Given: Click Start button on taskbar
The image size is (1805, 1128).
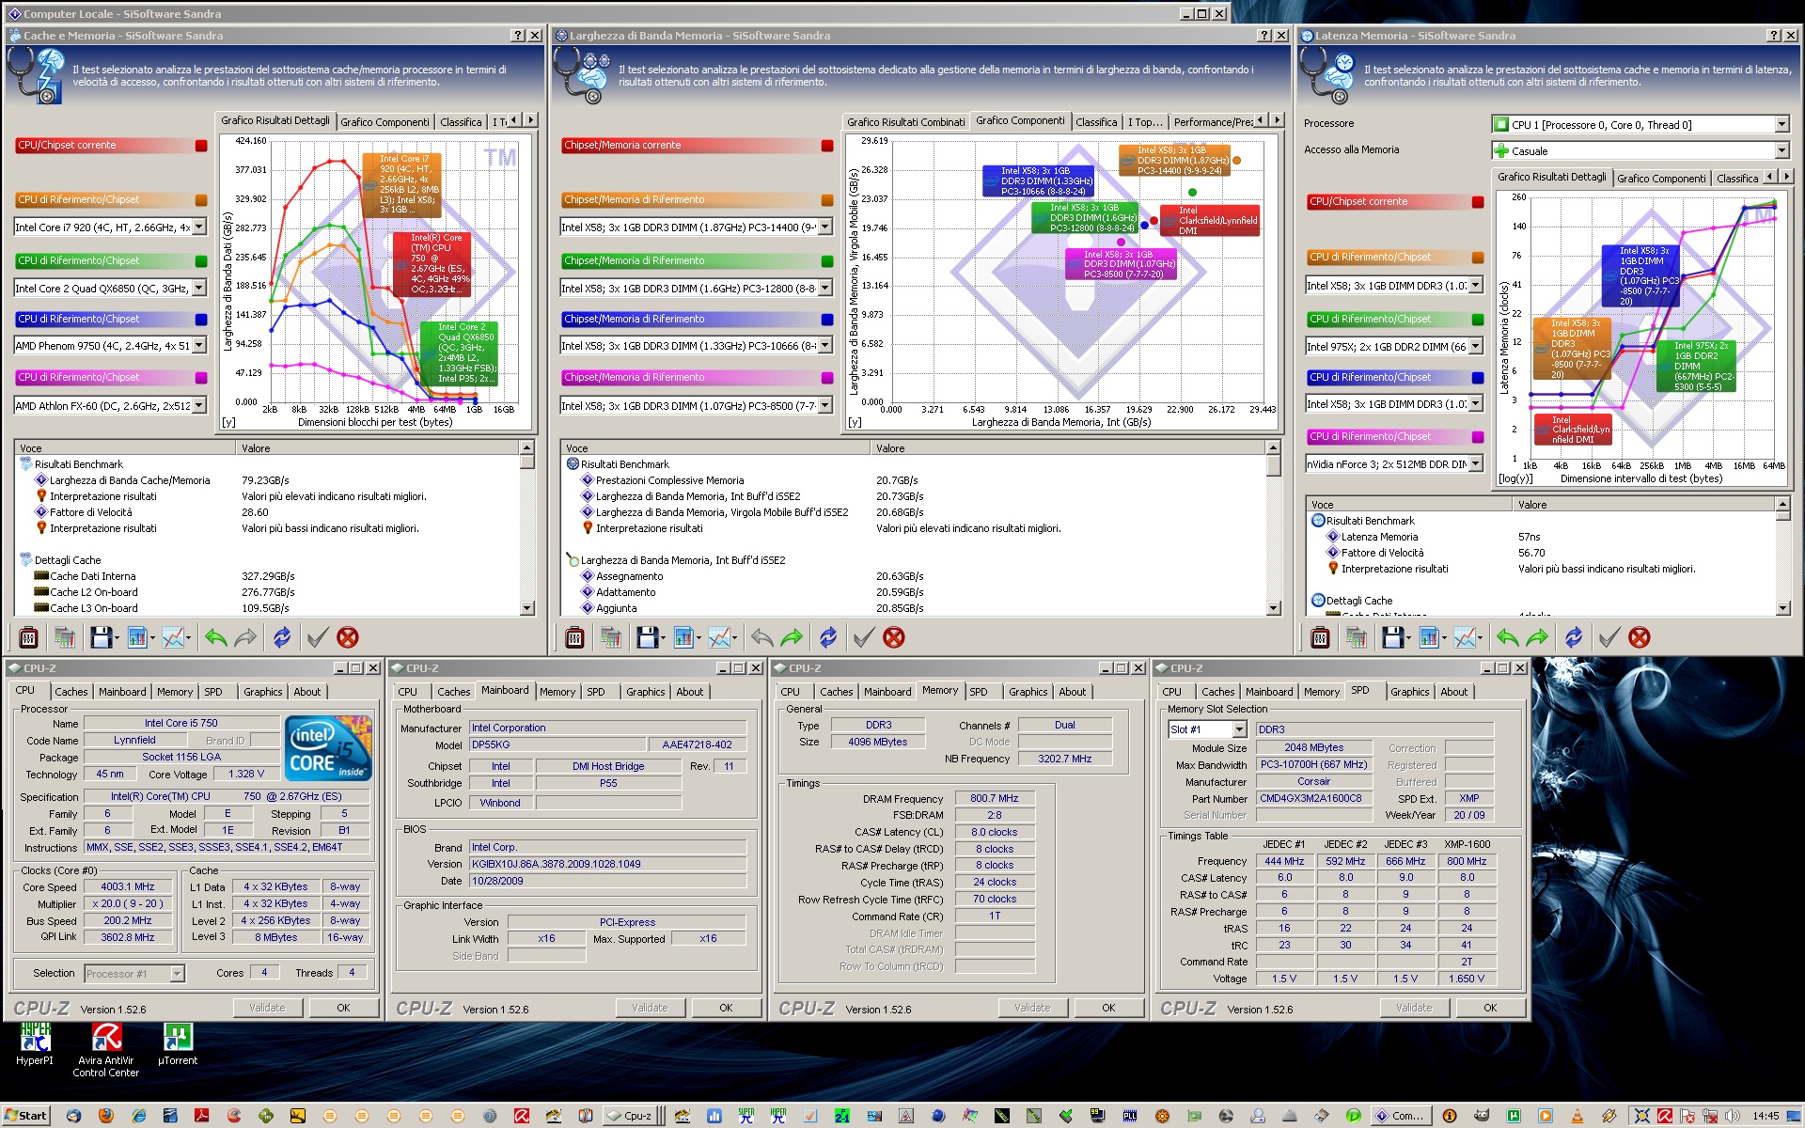Looking at the screenshot, I should coord(25,1116).
